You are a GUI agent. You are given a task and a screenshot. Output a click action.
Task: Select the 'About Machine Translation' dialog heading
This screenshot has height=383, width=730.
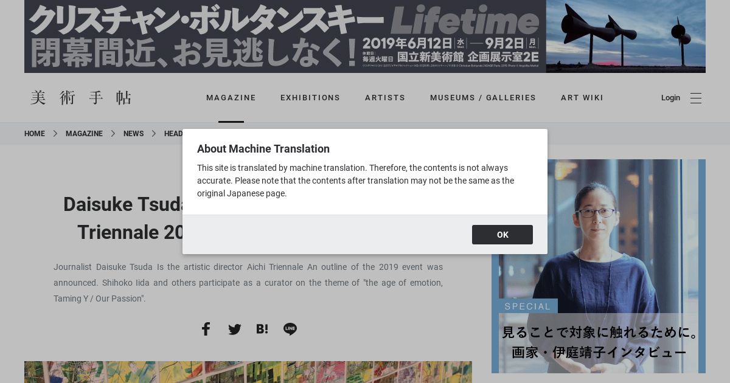pos(263,149)
